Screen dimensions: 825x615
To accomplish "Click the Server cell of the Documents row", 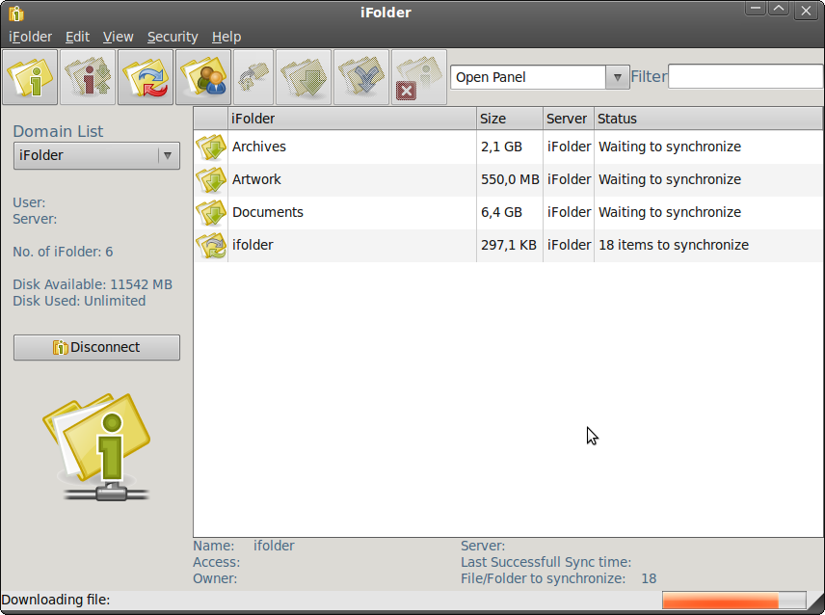I will coord(569,212).
